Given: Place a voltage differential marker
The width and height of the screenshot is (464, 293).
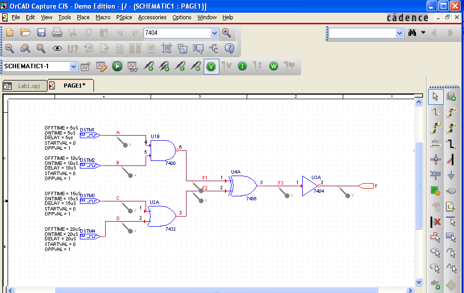Looking at the screenshot, I should [164, 66].
